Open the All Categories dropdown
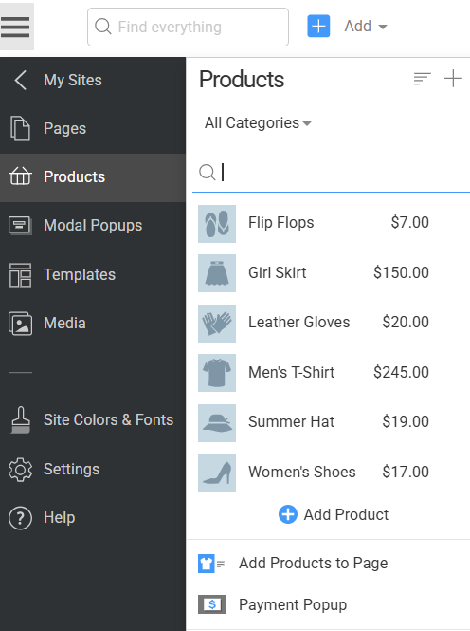The image size is (470, 631). coord(258,122)
